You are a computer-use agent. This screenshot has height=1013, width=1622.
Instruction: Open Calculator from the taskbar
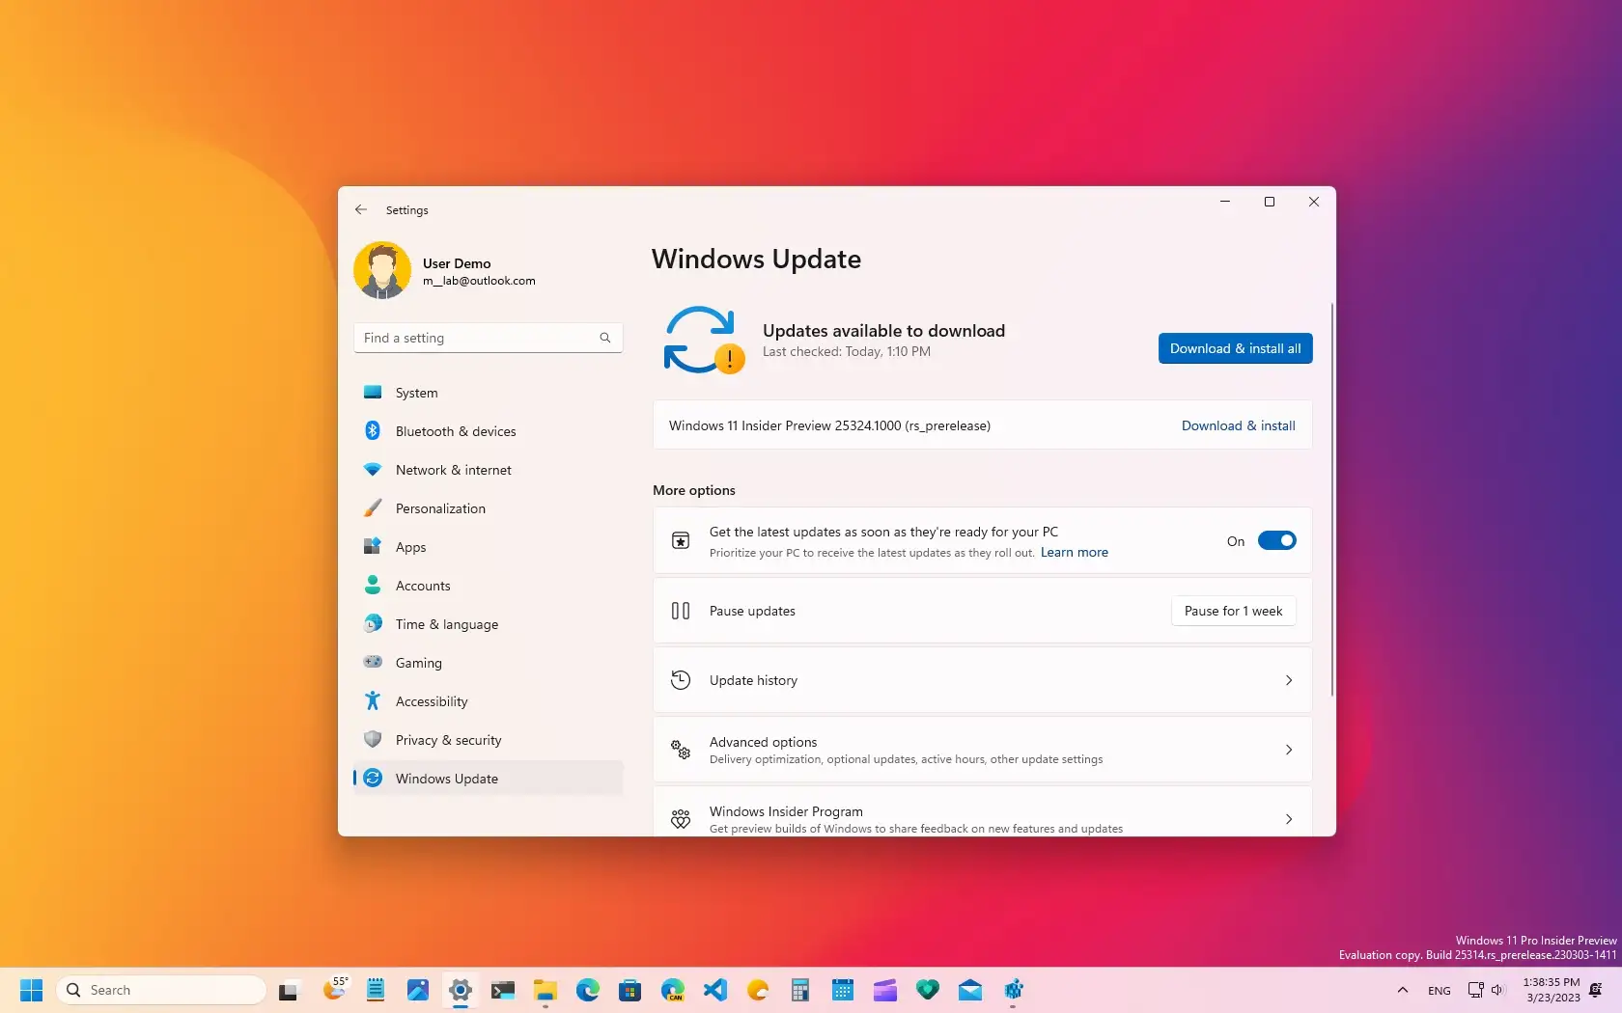pos(800,990)
